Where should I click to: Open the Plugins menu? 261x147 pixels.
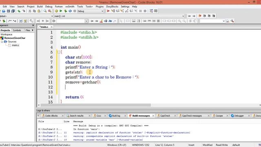click(x=100, y=7)
